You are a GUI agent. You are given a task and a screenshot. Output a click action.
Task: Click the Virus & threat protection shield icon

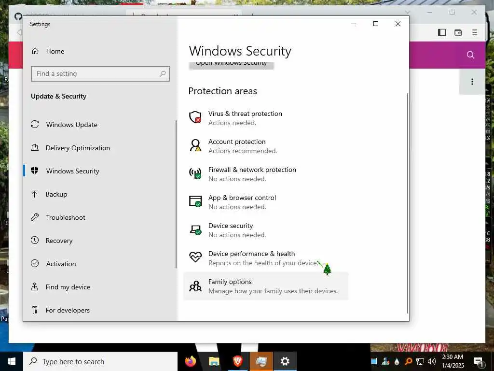(x=195, y=117)
